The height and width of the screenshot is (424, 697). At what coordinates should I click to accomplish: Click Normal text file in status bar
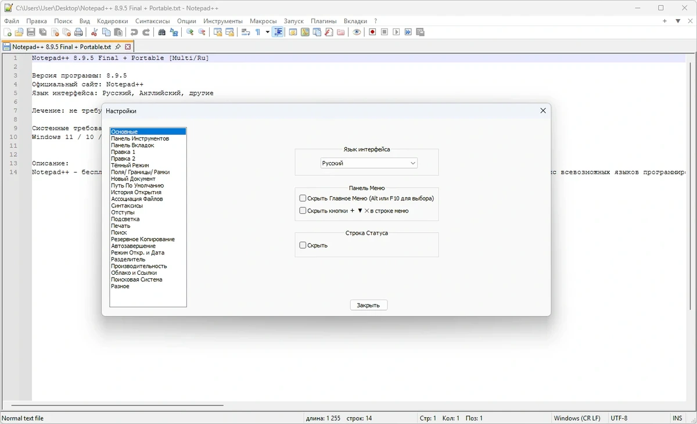[23, 418]
